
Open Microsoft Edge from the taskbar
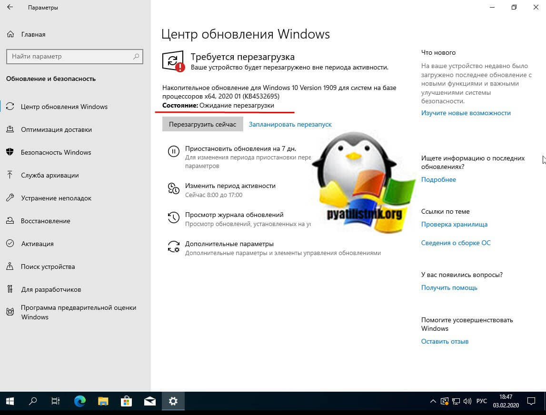pos(79,401)
